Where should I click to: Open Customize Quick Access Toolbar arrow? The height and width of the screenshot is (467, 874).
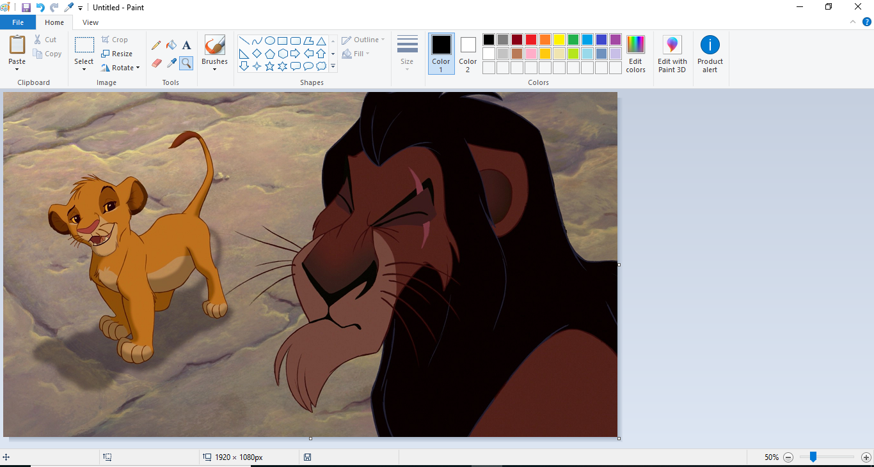coord(81,8)
